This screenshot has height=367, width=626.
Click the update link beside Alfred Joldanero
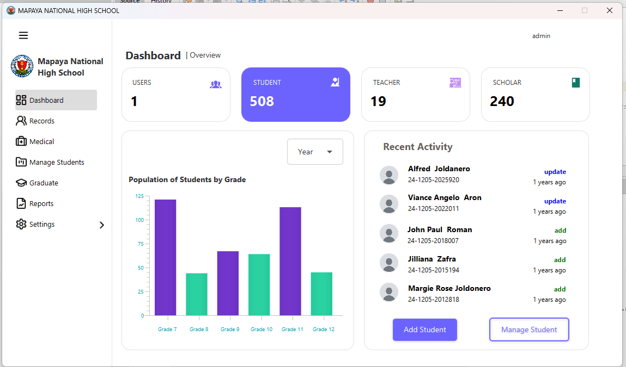click(x=555, y=171)
